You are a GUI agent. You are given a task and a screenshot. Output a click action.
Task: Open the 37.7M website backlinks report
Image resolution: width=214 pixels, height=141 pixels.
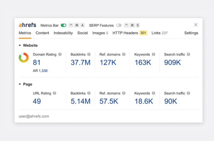(80, 63)
